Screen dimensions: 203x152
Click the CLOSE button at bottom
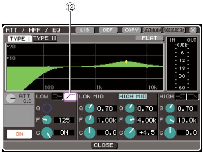click(104, 145)
